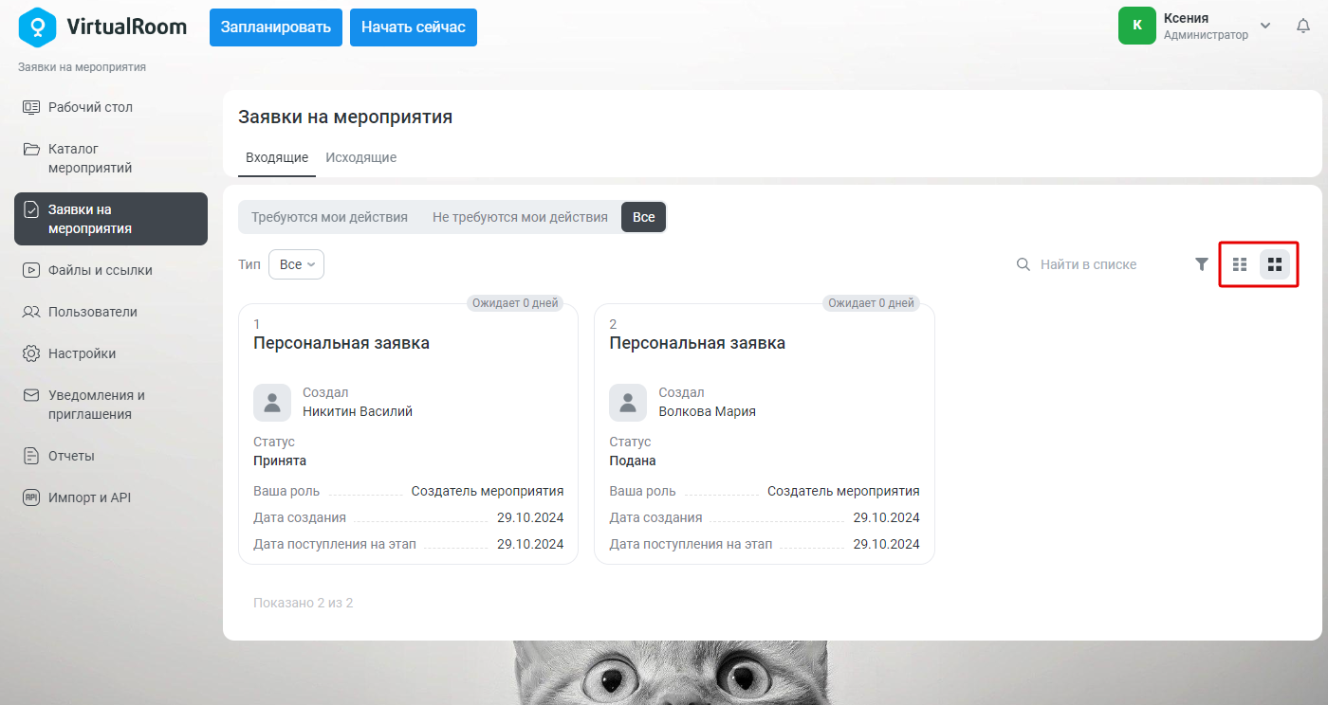Select the Все requests filter
Screen dimensions: 1328x705
pyautogui.click(x=644, y=217)
